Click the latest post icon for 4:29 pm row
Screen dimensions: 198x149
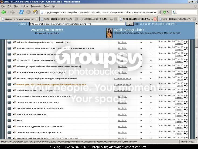pos(186,44)
